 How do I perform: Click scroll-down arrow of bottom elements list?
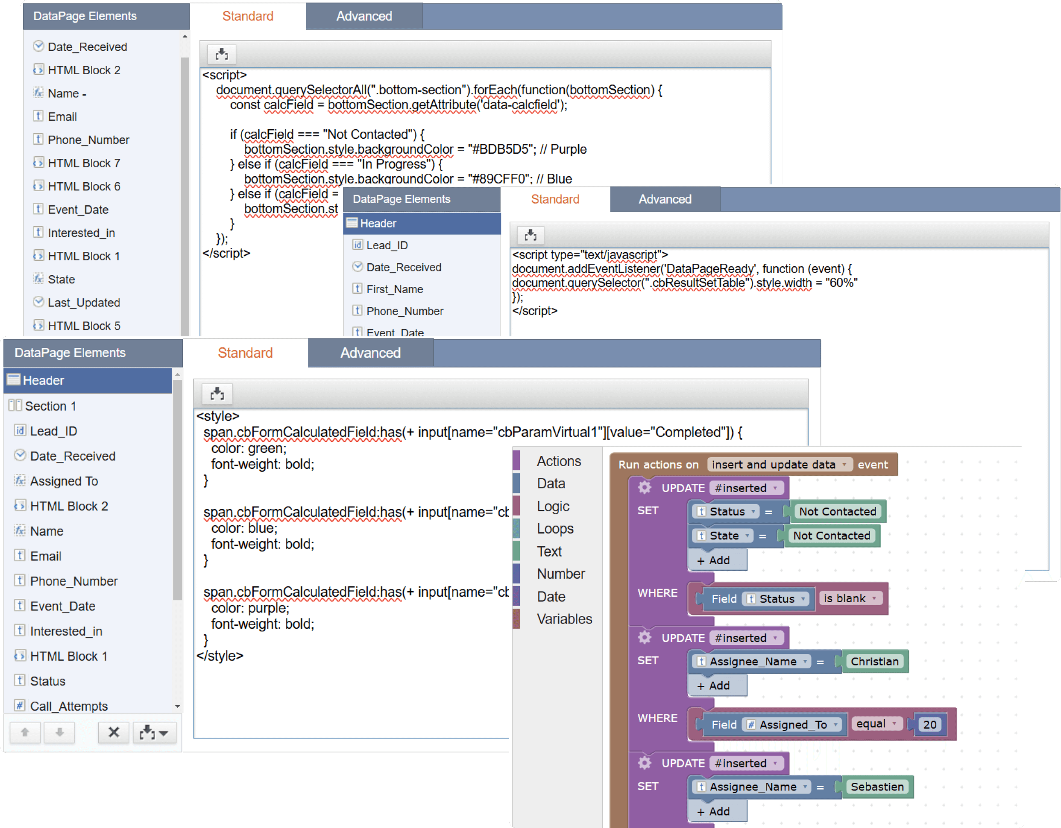(x=177, y=706)
